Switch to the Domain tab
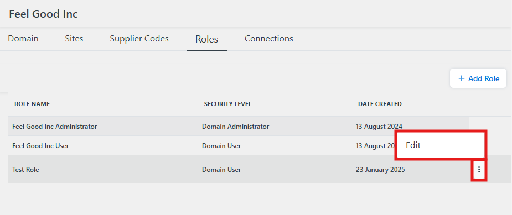 pyautogui.click(x=23, y=39)
